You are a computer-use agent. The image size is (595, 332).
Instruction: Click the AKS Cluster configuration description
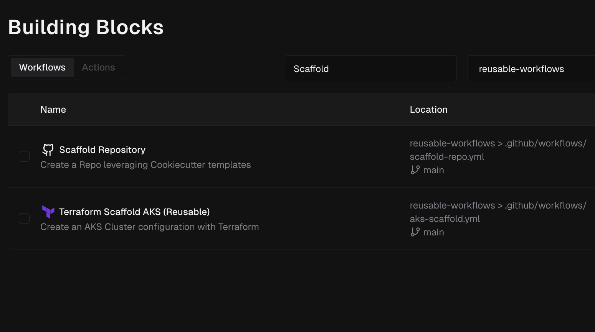pyautogui.click(x=150, y=227)
